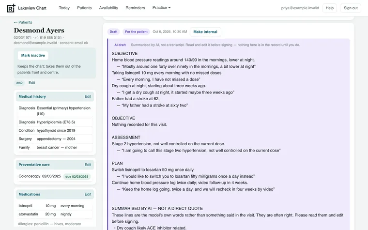Click the 'Dry cough at night' subjective line
This screenshot has width=368, height=230.
click(159, 86)
